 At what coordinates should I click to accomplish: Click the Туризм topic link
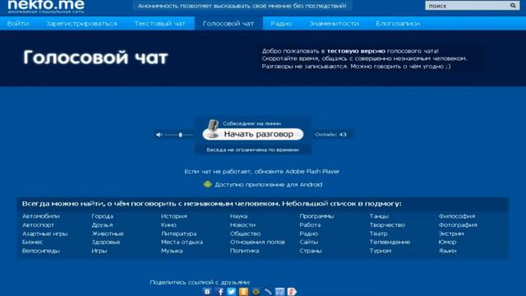(381, 251)
